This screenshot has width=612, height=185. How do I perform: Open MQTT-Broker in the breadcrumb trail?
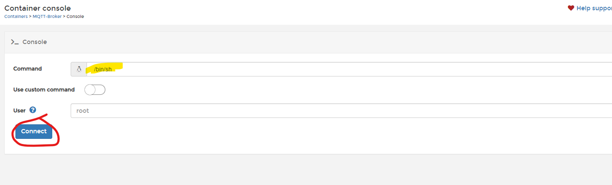(47, 16)
